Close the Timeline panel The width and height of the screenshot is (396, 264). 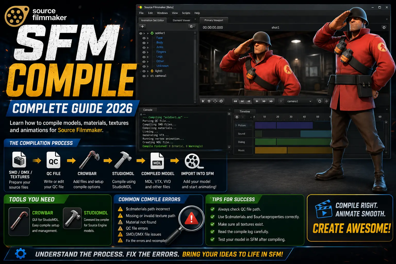387,109
